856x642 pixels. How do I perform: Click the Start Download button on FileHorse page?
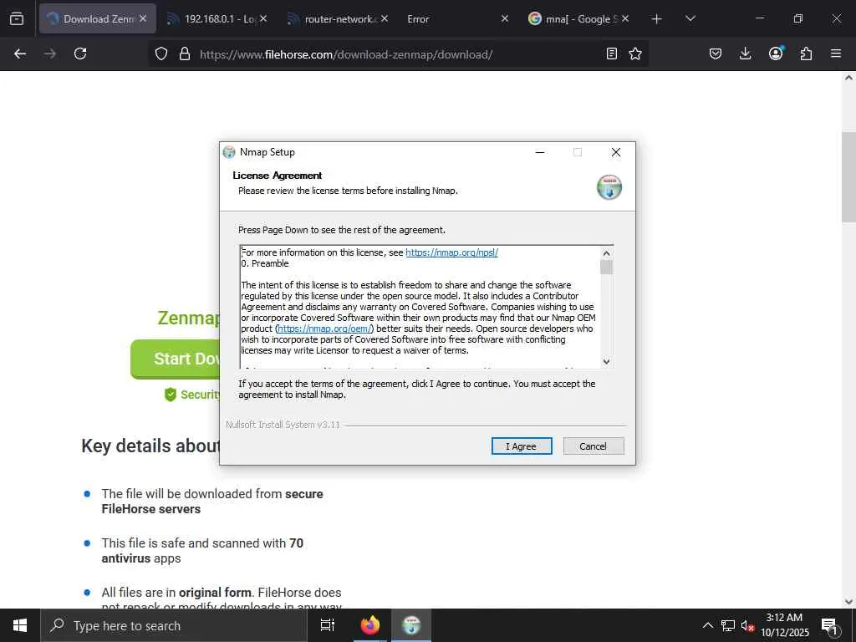pos(176,359)
